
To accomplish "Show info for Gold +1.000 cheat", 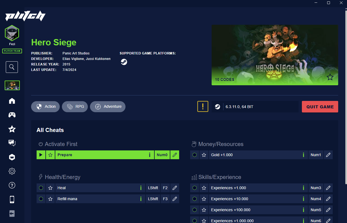I will coord(304,155).
